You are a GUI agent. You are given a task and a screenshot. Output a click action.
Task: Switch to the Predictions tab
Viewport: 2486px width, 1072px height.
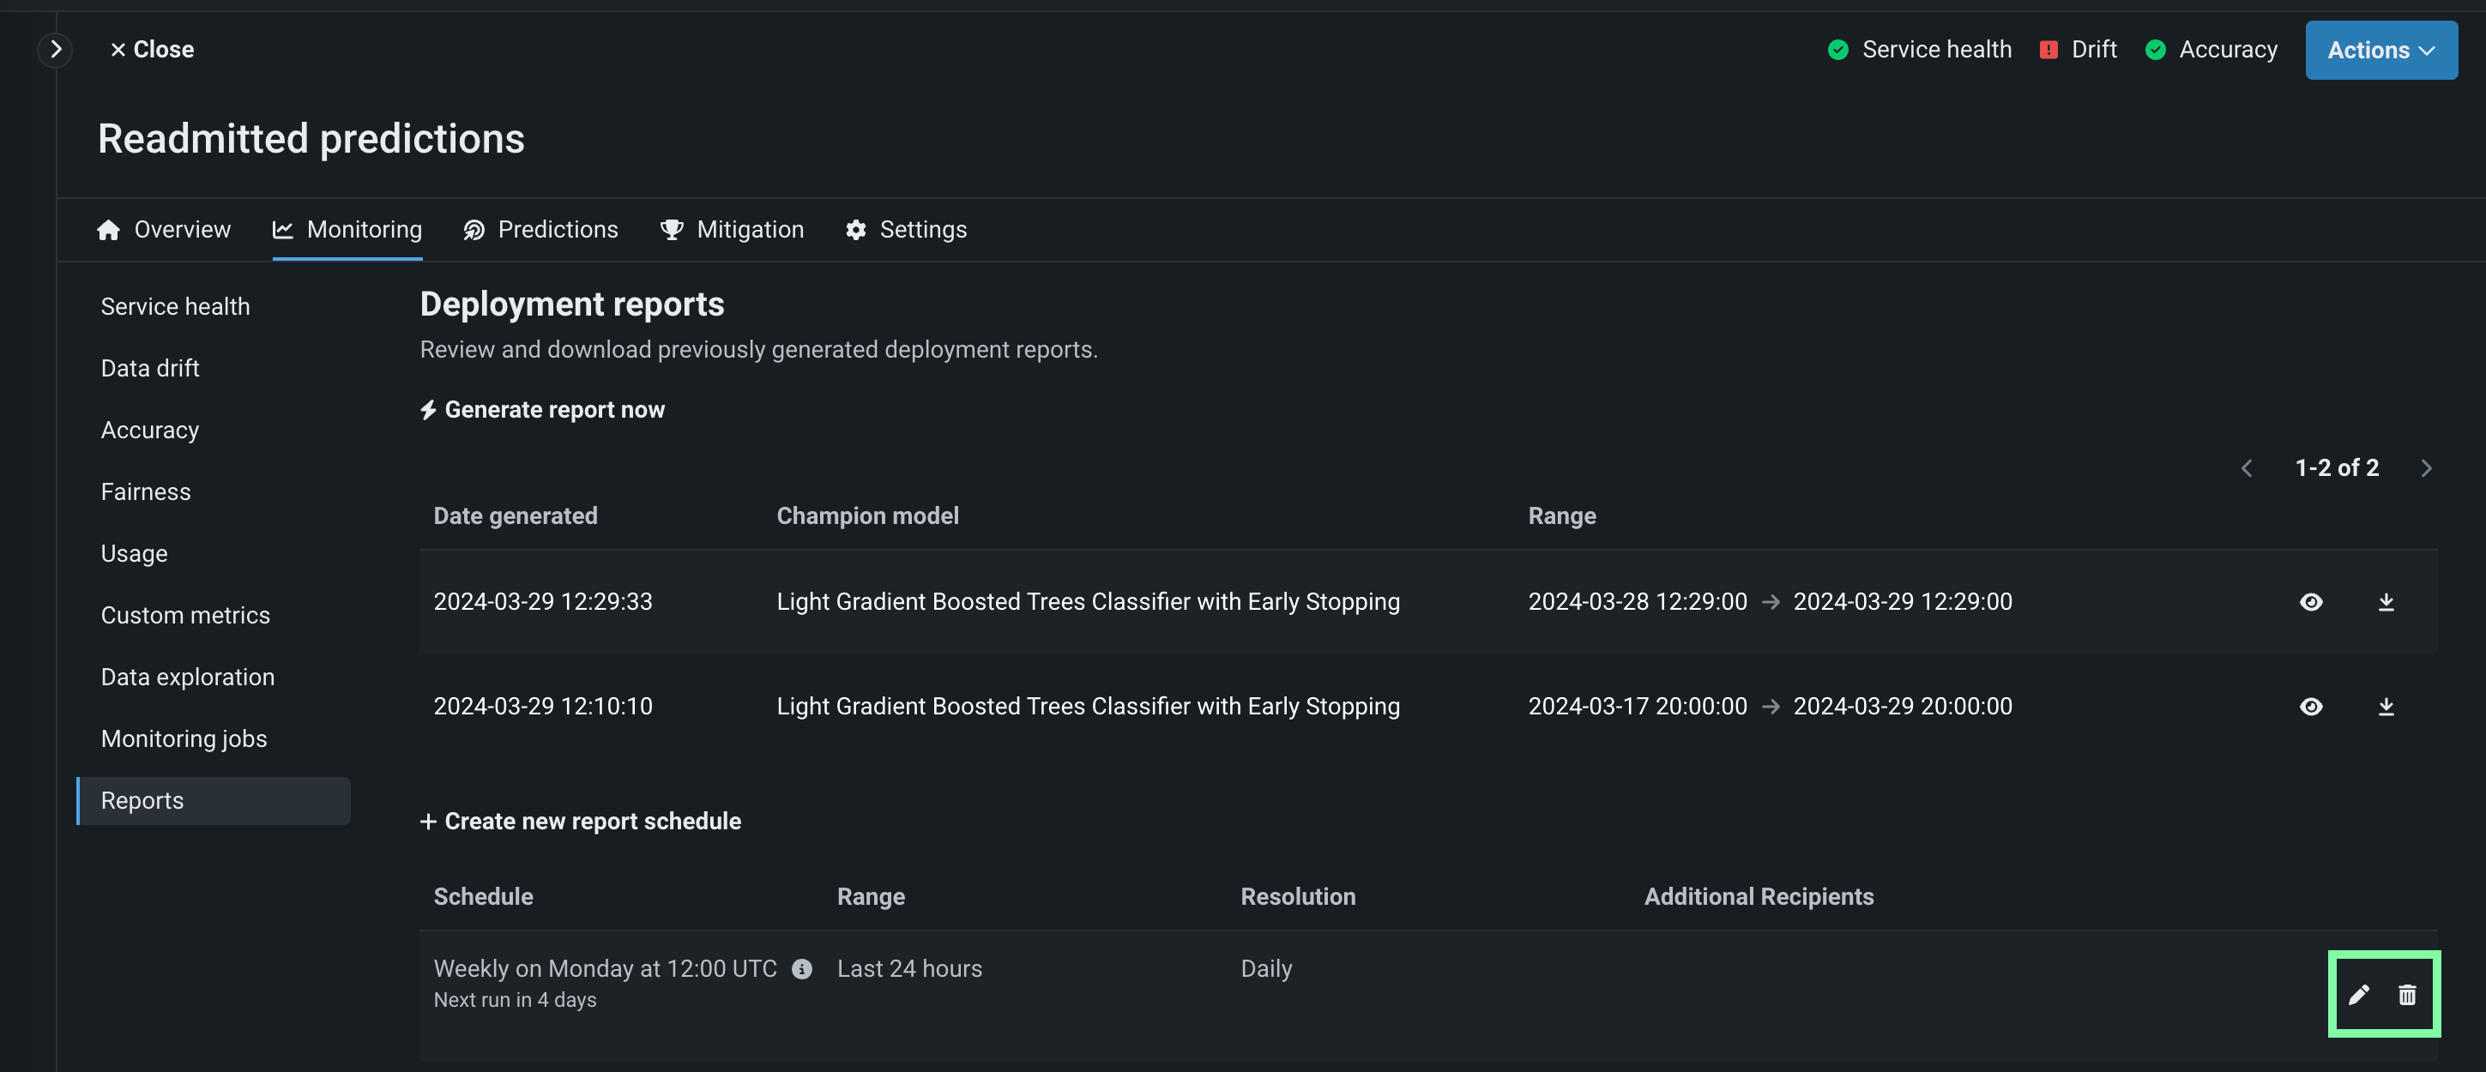pos(540,230)
